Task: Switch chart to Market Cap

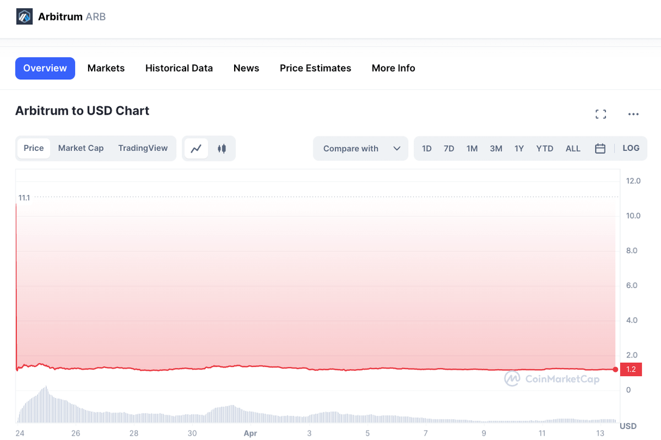Action: (x=81, y=148)
